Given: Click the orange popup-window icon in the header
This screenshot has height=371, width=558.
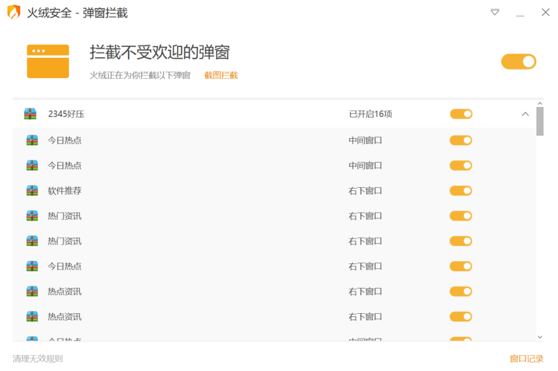Looking at the screenshot, I should pos(48,61).
